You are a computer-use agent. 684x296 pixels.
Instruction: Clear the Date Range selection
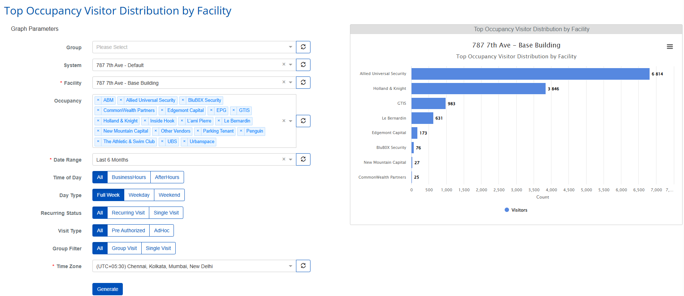click(284, 159)
